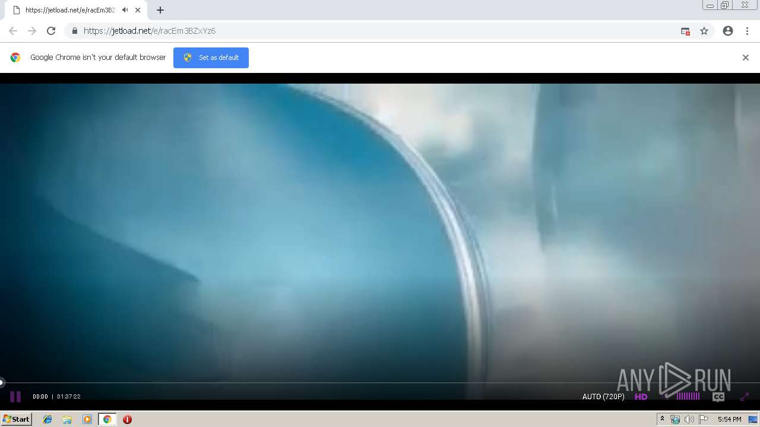
Task: Restore down the browser window
Action: pyautogui.click(x=725, y=5)
